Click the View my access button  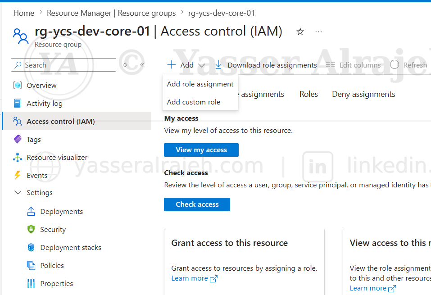tap(201, 150)
